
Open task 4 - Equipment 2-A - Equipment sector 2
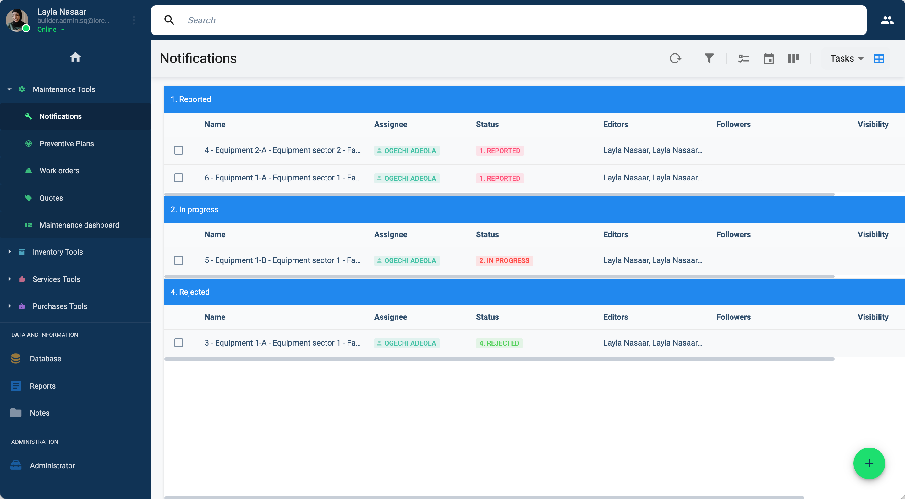click(x=282, y=150)
